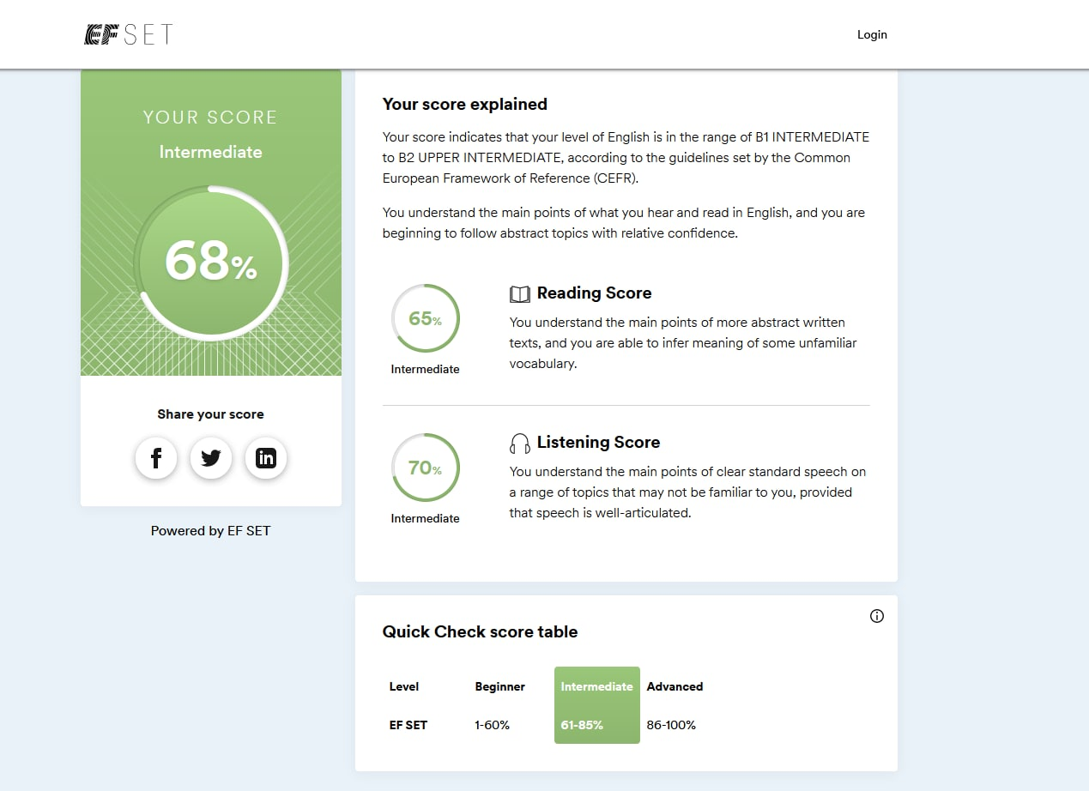Open the Login link
Screen dimensions: 1089x791
[x=872, y=35]
